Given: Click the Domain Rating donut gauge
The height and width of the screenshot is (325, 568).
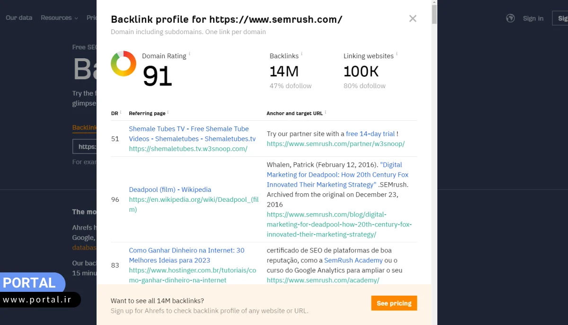Looking at the screenshot, I should pyautogui.click(x=123, y=63).
